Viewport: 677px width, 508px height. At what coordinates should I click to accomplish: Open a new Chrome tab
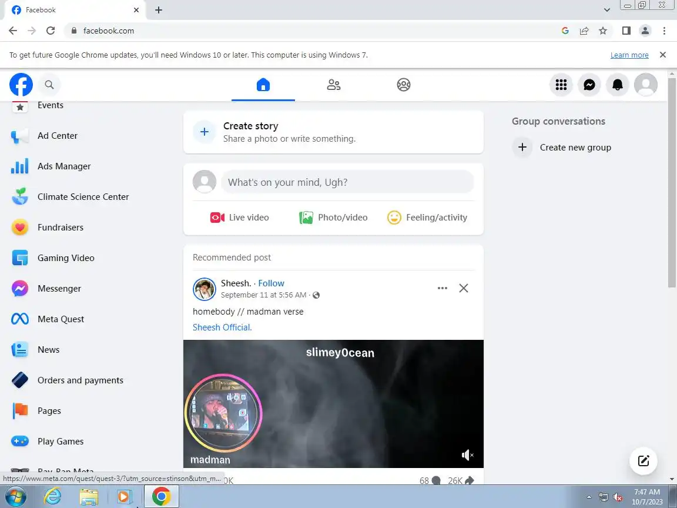tap(159, 10)
